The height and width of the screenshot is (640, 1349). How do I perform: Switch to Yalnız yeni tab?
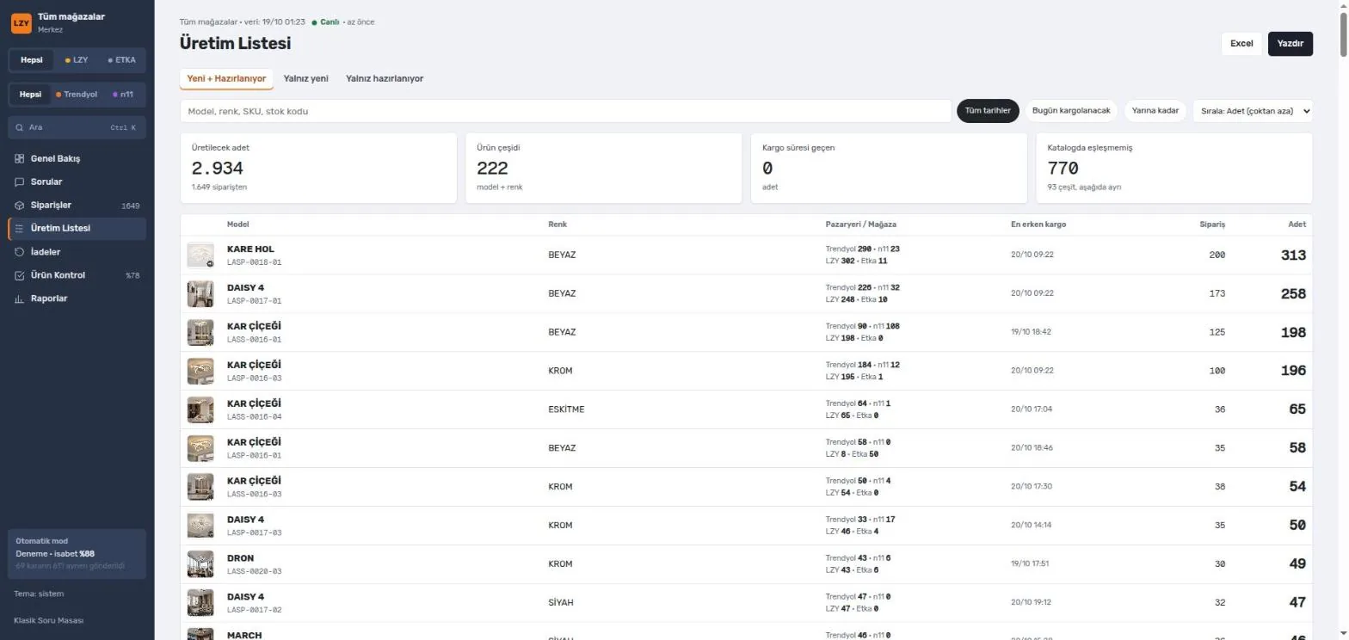[x=305, y=78]
